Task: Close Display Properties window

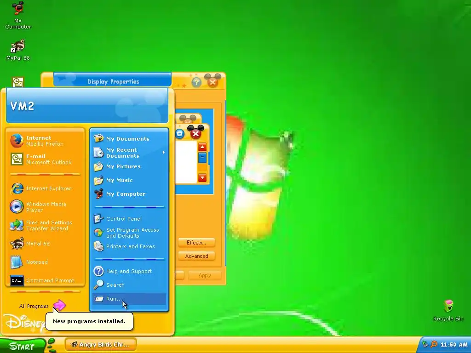Action: (213, 82)
